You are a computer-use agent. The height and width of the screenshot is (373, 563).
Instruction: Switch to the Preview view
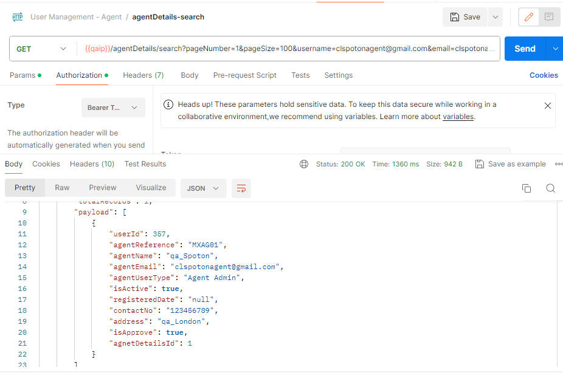pos(102,188)
